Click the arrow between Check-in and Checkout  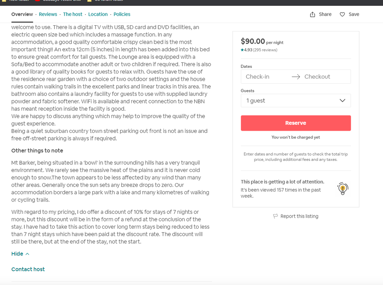pyautogui.click(x=296, y=77)
